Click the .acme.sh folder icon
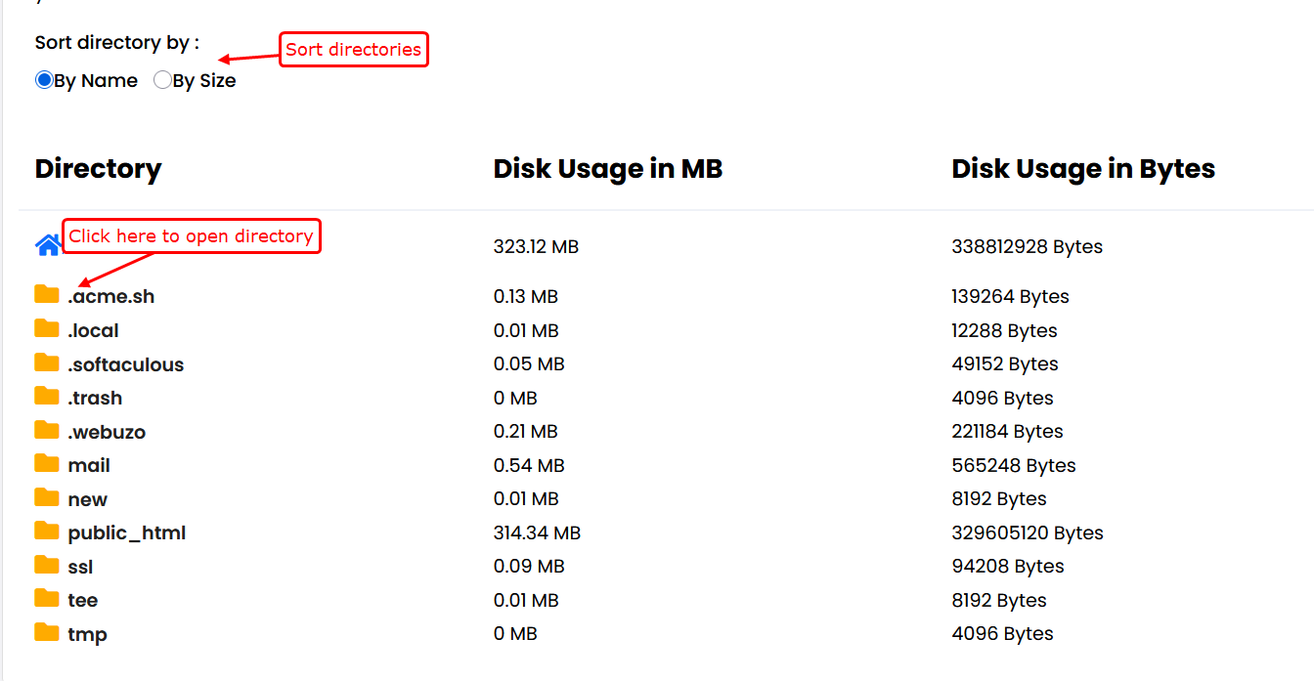1314x681 pixels. 47,295
